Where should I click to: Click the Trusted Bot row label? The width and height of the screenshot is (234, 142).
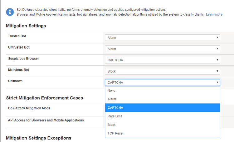17,36
